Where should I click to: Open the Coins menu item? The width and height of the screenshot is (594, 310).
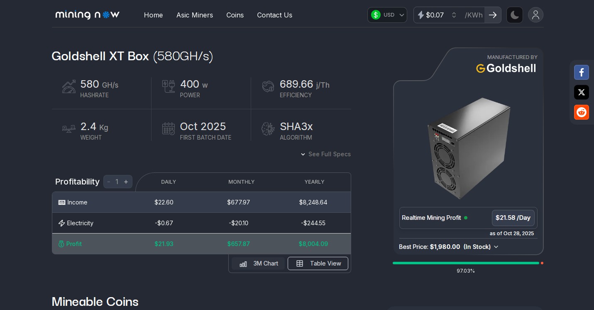pyautogui.click(x=235, y=15)
